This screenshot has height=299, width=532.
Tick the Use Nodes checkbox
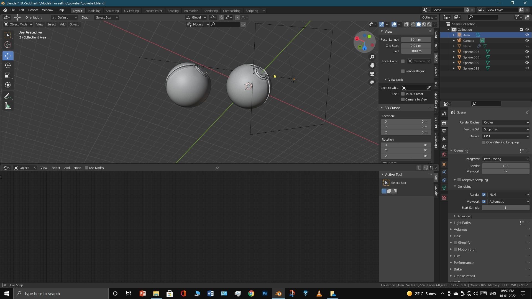86,168
